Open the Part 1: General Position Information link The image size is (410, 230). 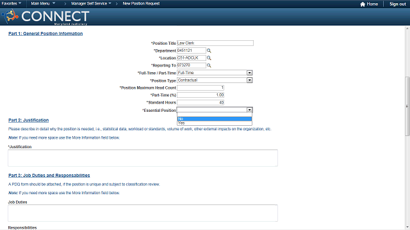[x=45, y=34]
